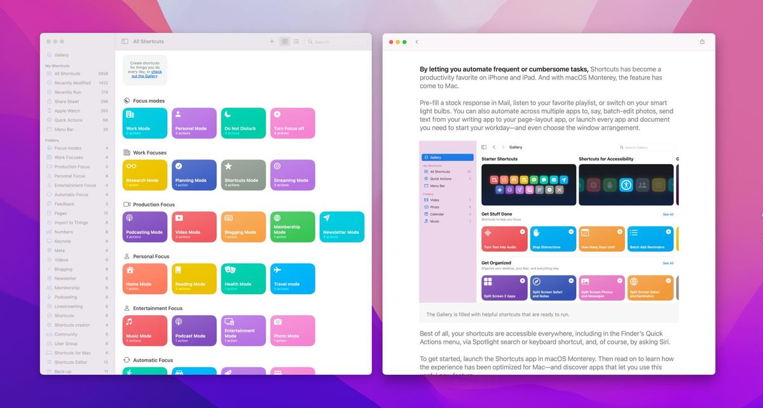This screenshot has height=408, width=763.
Task: Toggle the sidebar with the sidebar icon
Action: 125,41
